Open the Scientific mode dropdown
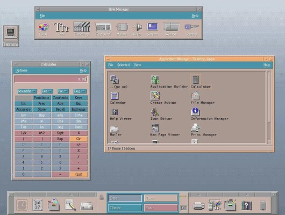 click(x=27, y=91)
